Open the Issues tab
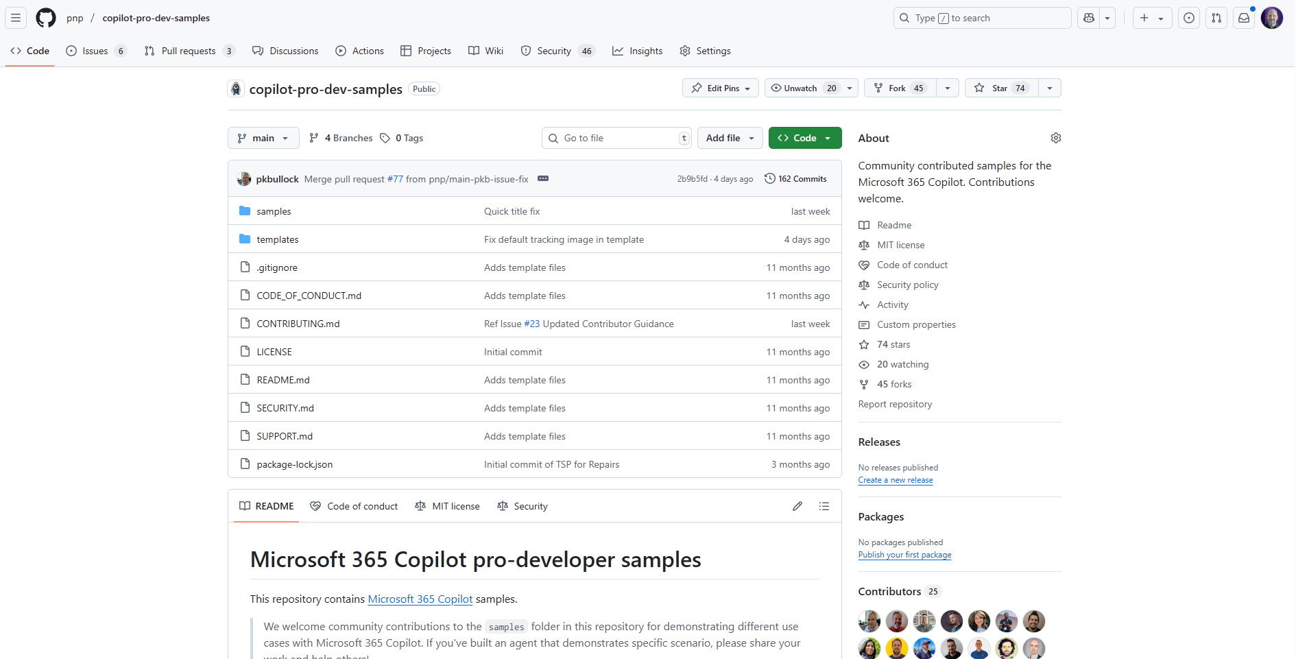1296x659 pixels. click(96, 51)
